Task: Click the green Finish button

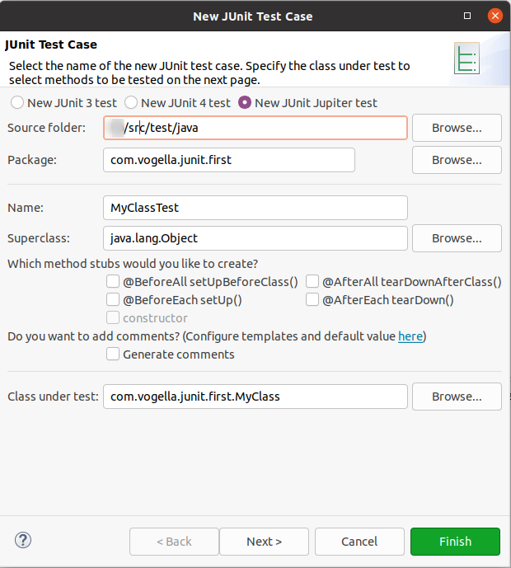Action: tap(455, 542)
